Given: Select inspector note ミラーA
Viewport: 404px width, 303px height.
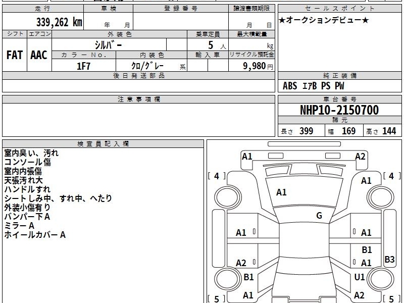Looking at the screenshot, I should point(19,226).
